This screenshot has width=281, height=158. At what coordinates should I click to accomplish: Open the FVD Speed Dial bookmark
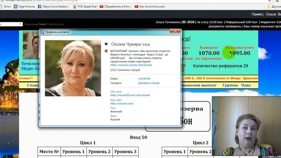click(85, 7)
